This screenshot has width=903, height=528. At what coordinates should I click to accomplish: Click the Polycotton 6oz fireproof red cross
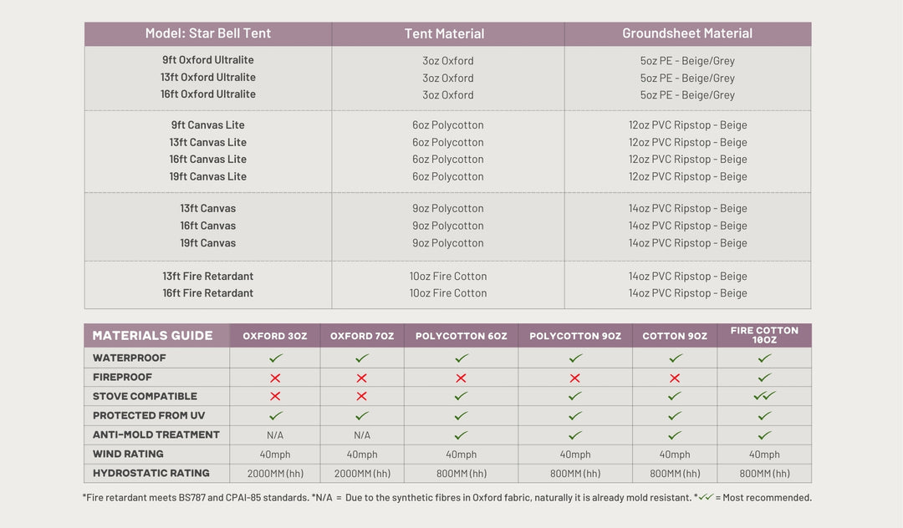pos(461,378)
